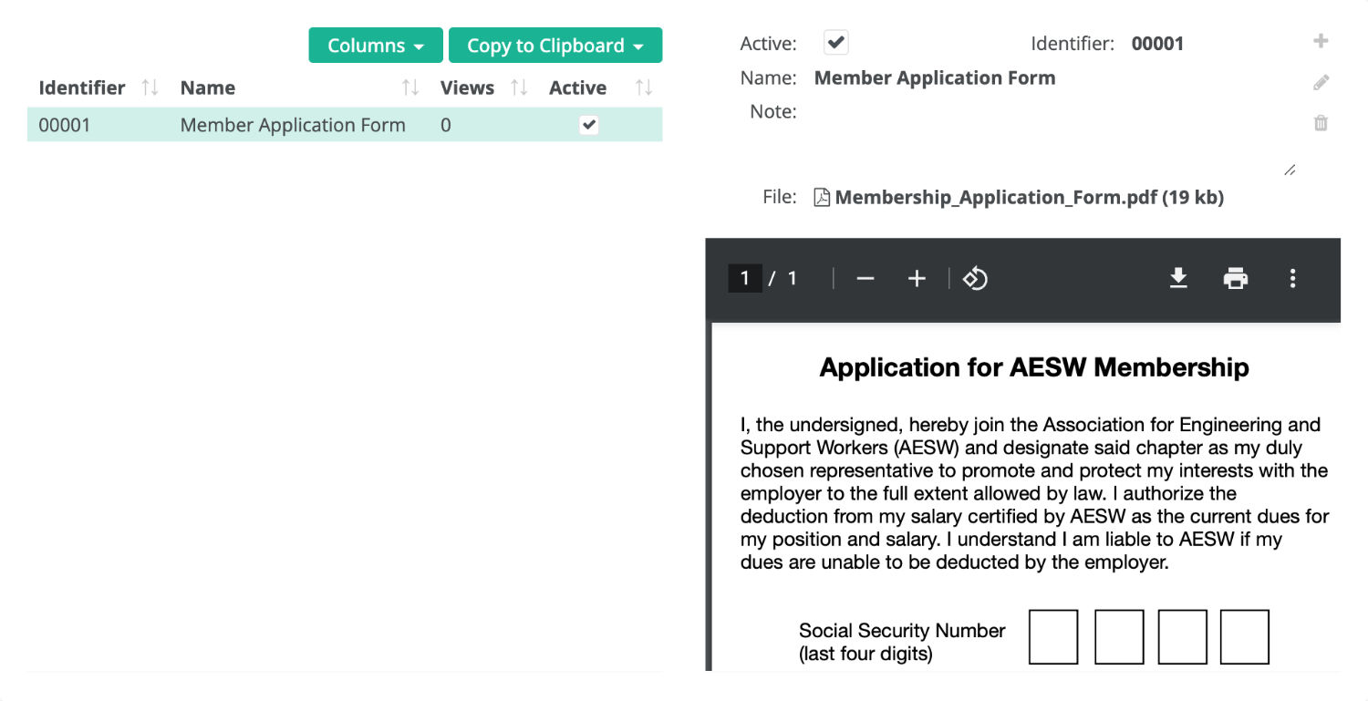Click the pencil edit icon
This screenshot has width=1368, height=701.
[x=1321, y=82]
